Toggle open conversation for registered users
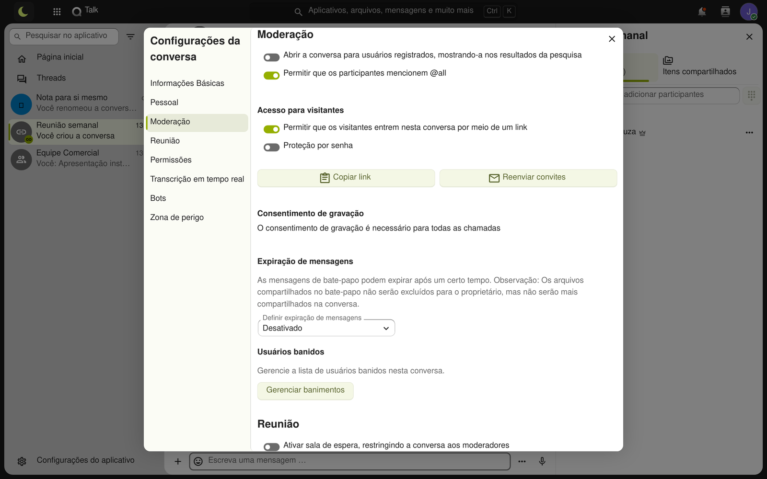Image resolution: width=767 pixels, height=479 pixels. tap(271, 57)
